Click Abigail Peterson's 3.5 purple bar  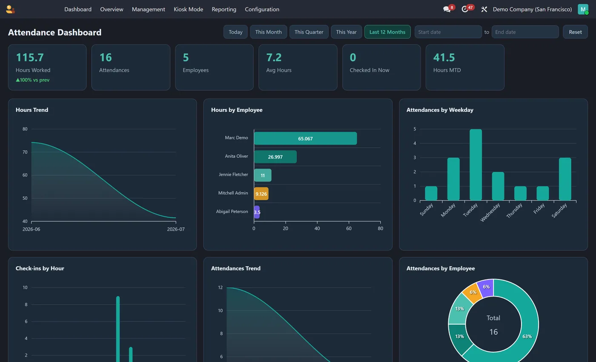pyautogui.click(x=257, y=212)
